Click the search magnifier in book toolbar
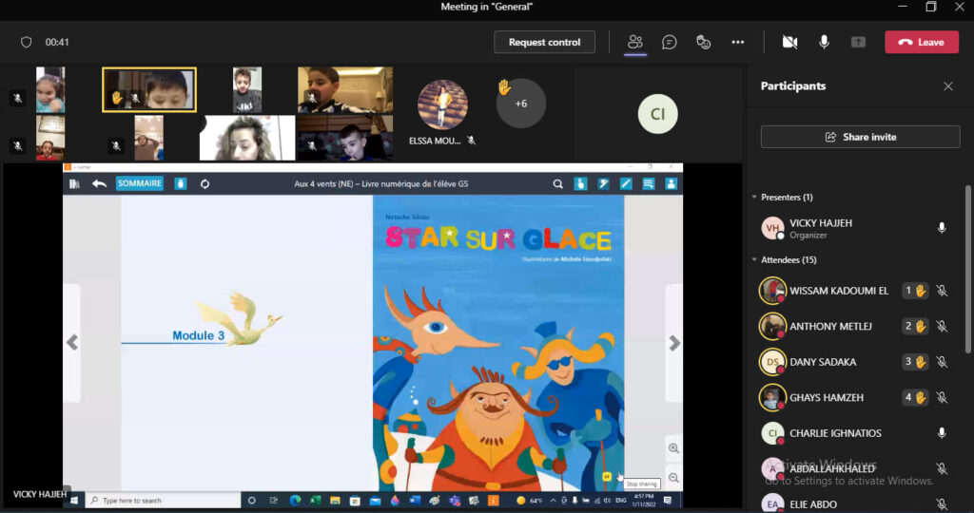This screenshot has height=513, width=974. [x=558, y=184]
